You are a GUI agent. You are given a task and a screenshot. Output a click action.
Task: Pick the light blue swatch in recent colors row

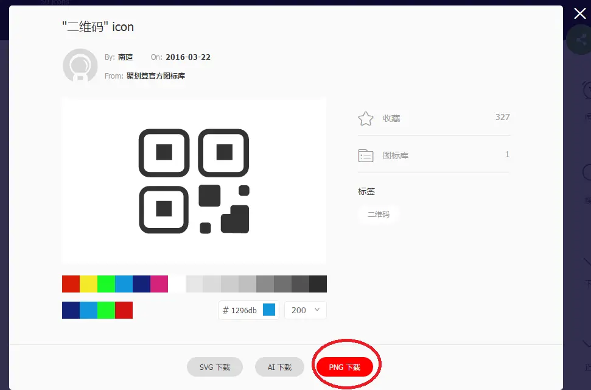click(89, 310)
